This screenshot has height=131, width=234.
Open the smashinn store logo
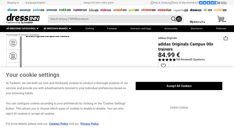[x=120, y=10]
